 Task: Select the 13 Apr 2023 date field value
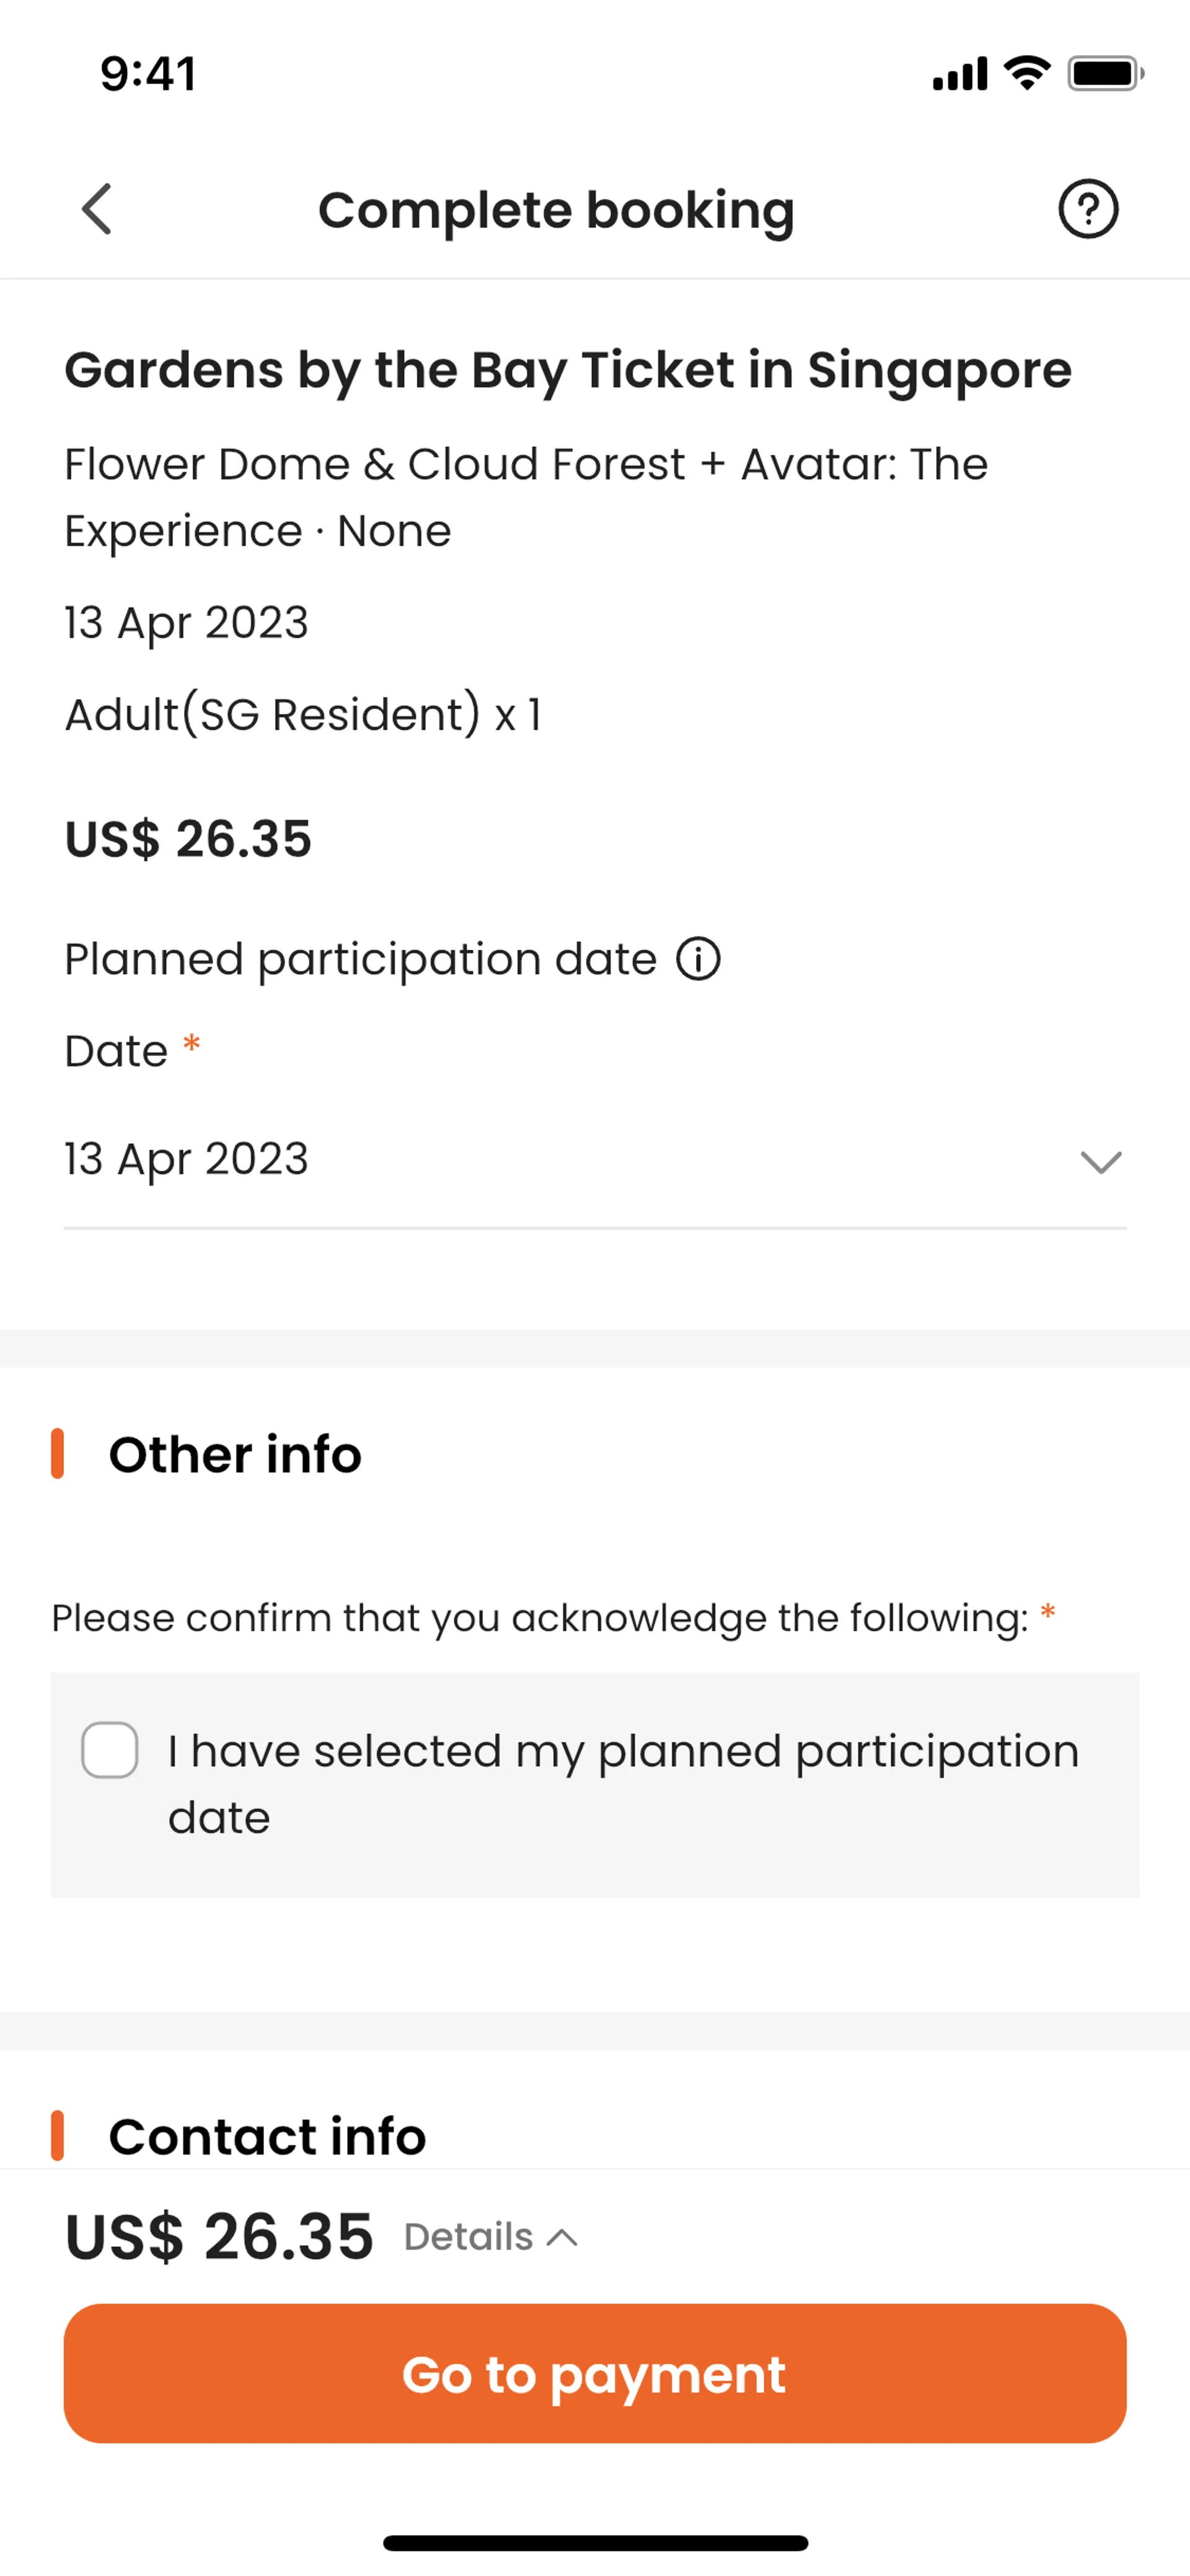[x=187, y=1159]
